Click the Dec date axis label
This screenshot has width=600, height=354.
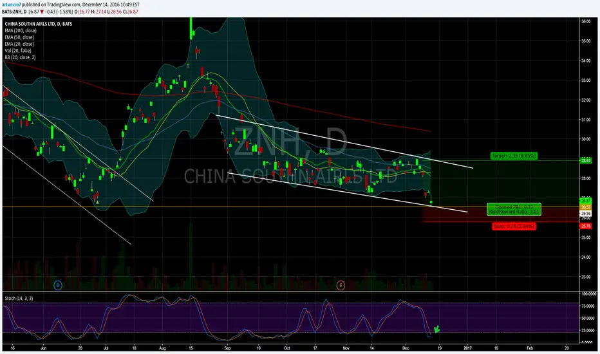(406, 348)
